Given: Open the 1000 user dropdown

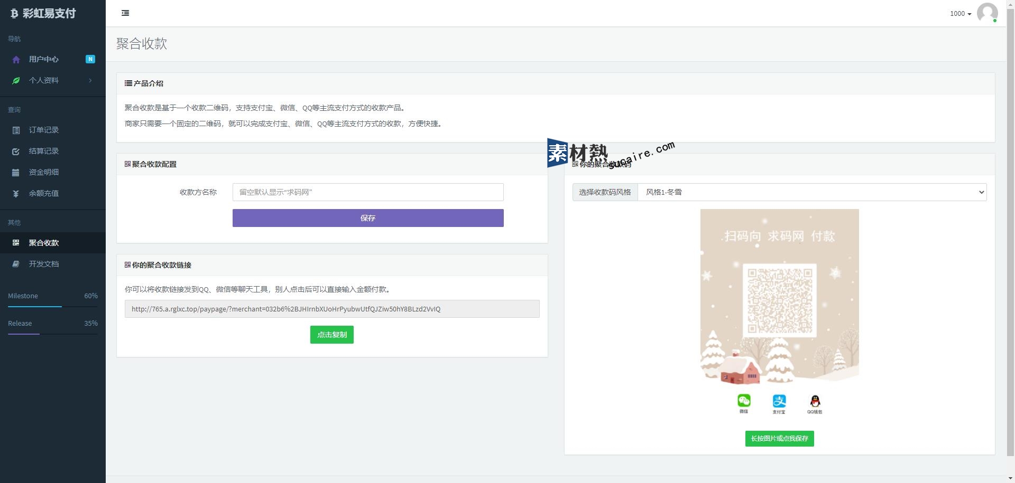Looking at the screenshot, I should pos(961,14).
